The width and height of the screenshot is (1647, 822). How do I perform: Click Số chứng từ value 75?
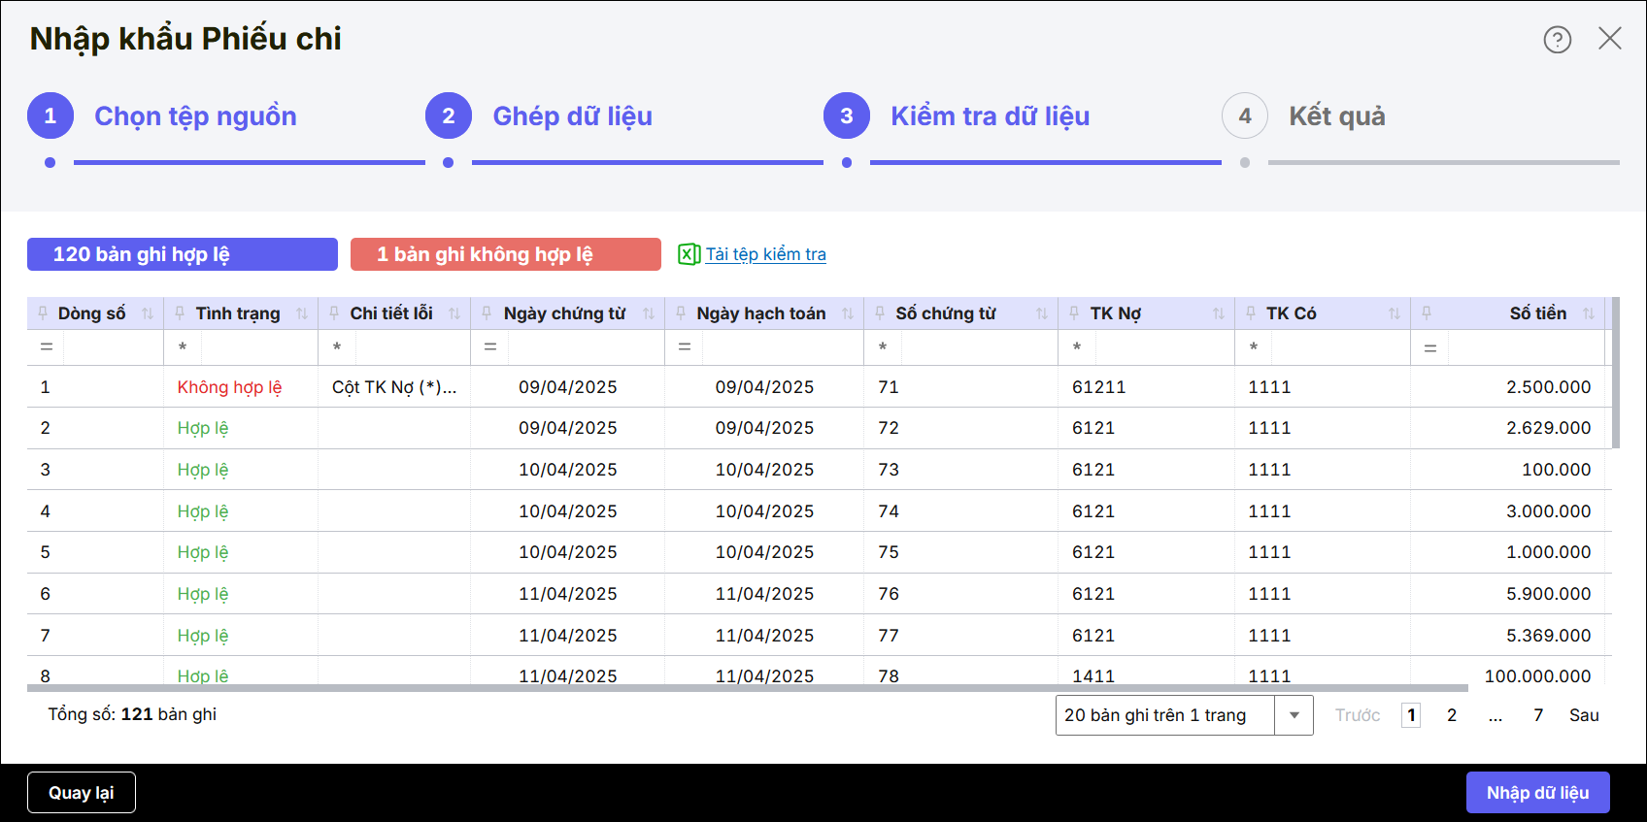tap(889, 552)
